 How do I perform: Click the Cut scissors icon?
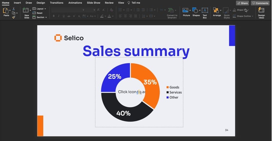click(x=14, y=9)
